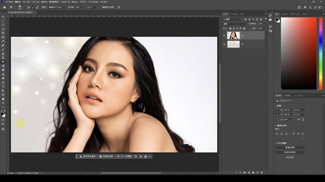Open the fill dropdown arrow

point(265,28)
